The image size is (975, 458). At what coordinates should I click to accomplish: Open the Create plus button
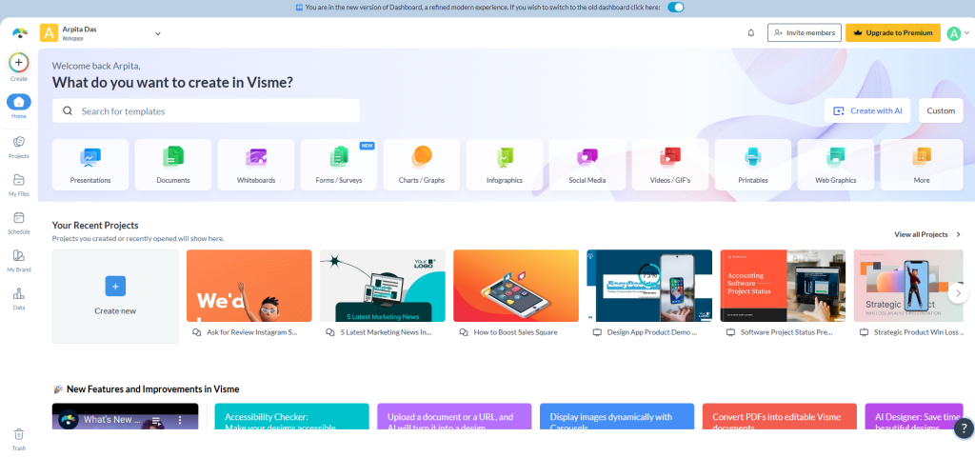pyautogui.click(x=19, y=62)
